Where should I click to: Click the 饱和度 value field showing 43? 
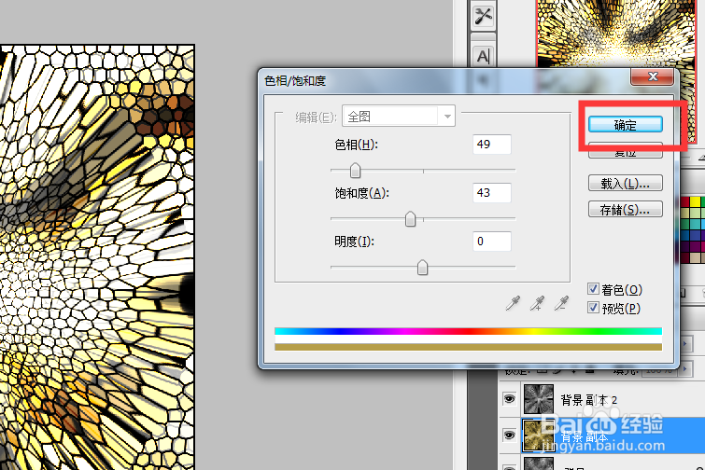coord(492,193)
